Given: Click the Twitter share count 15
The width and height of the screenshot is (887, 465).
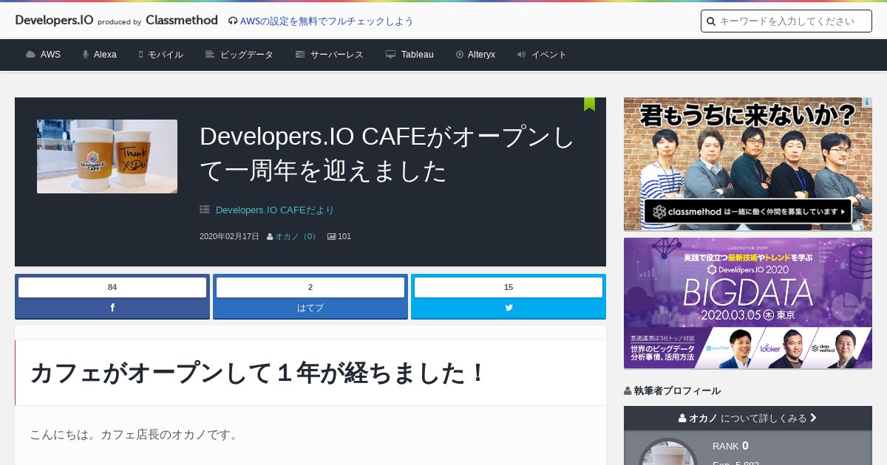Looking at the screenshot, I should [509, 287].
